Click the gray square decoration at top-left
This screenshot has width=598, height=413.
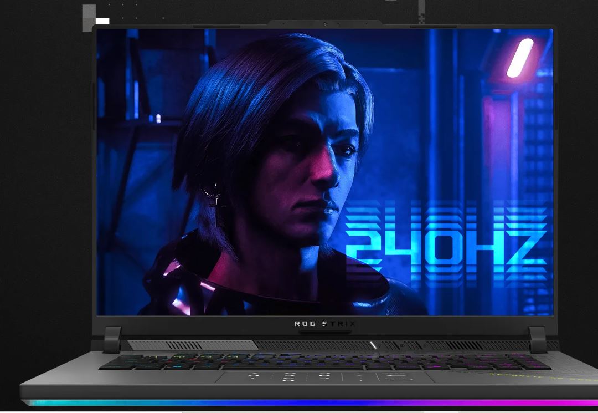(89, 11)
